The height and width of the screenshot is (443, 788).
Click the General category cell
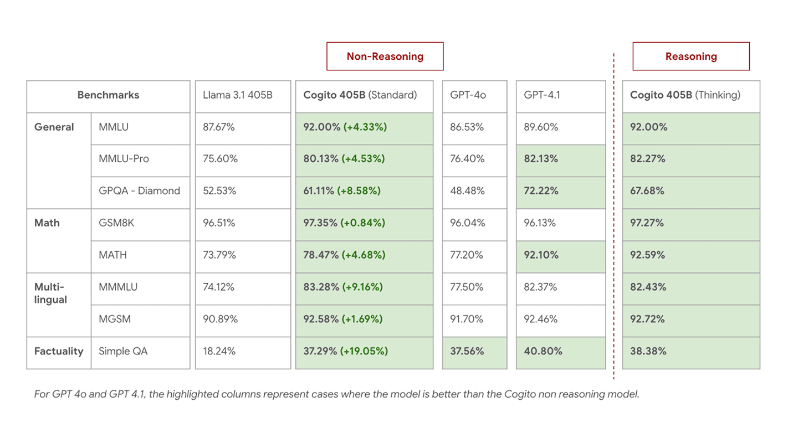coord(54,127)
